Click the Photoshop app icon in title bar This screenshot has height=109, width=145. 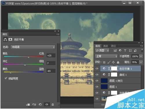(3, 3)
